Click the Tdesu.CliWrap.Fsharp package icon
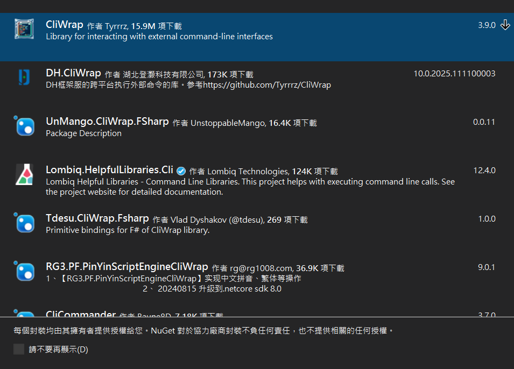Screen dimensions: 514x369 [x=24, y=223]
